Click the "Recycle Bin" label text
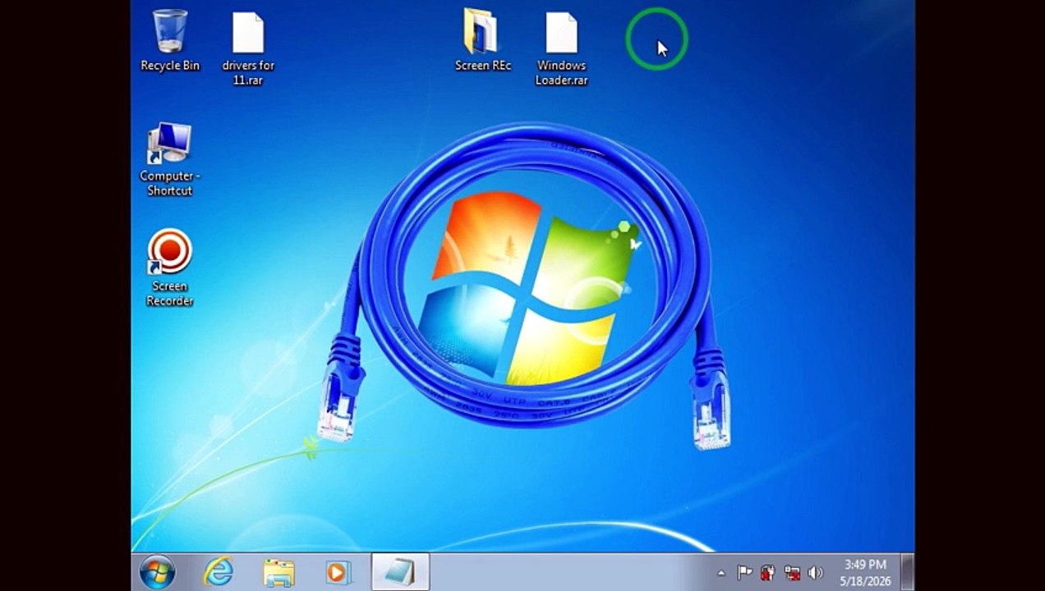This screenshot has height=591, width=1045. click(170, 66)
